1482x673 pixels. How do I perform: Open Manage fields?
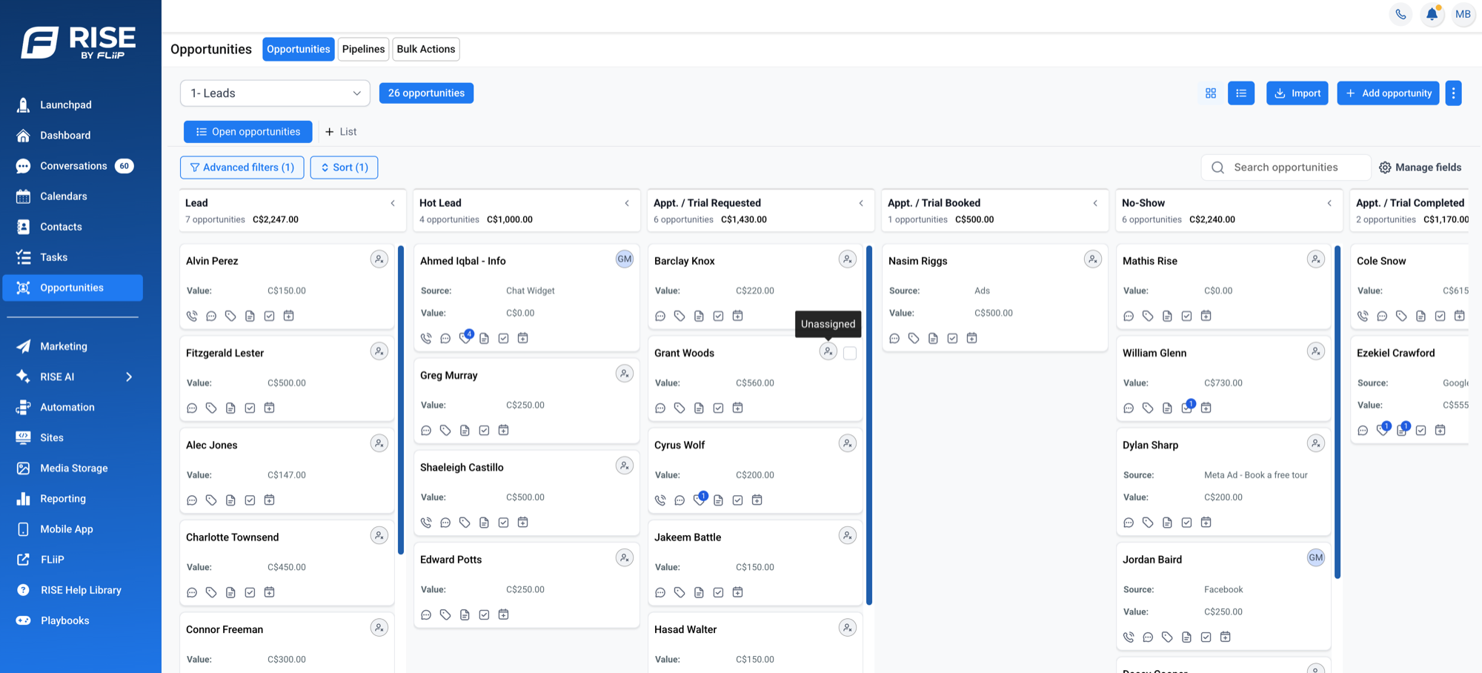point(1420,168)
